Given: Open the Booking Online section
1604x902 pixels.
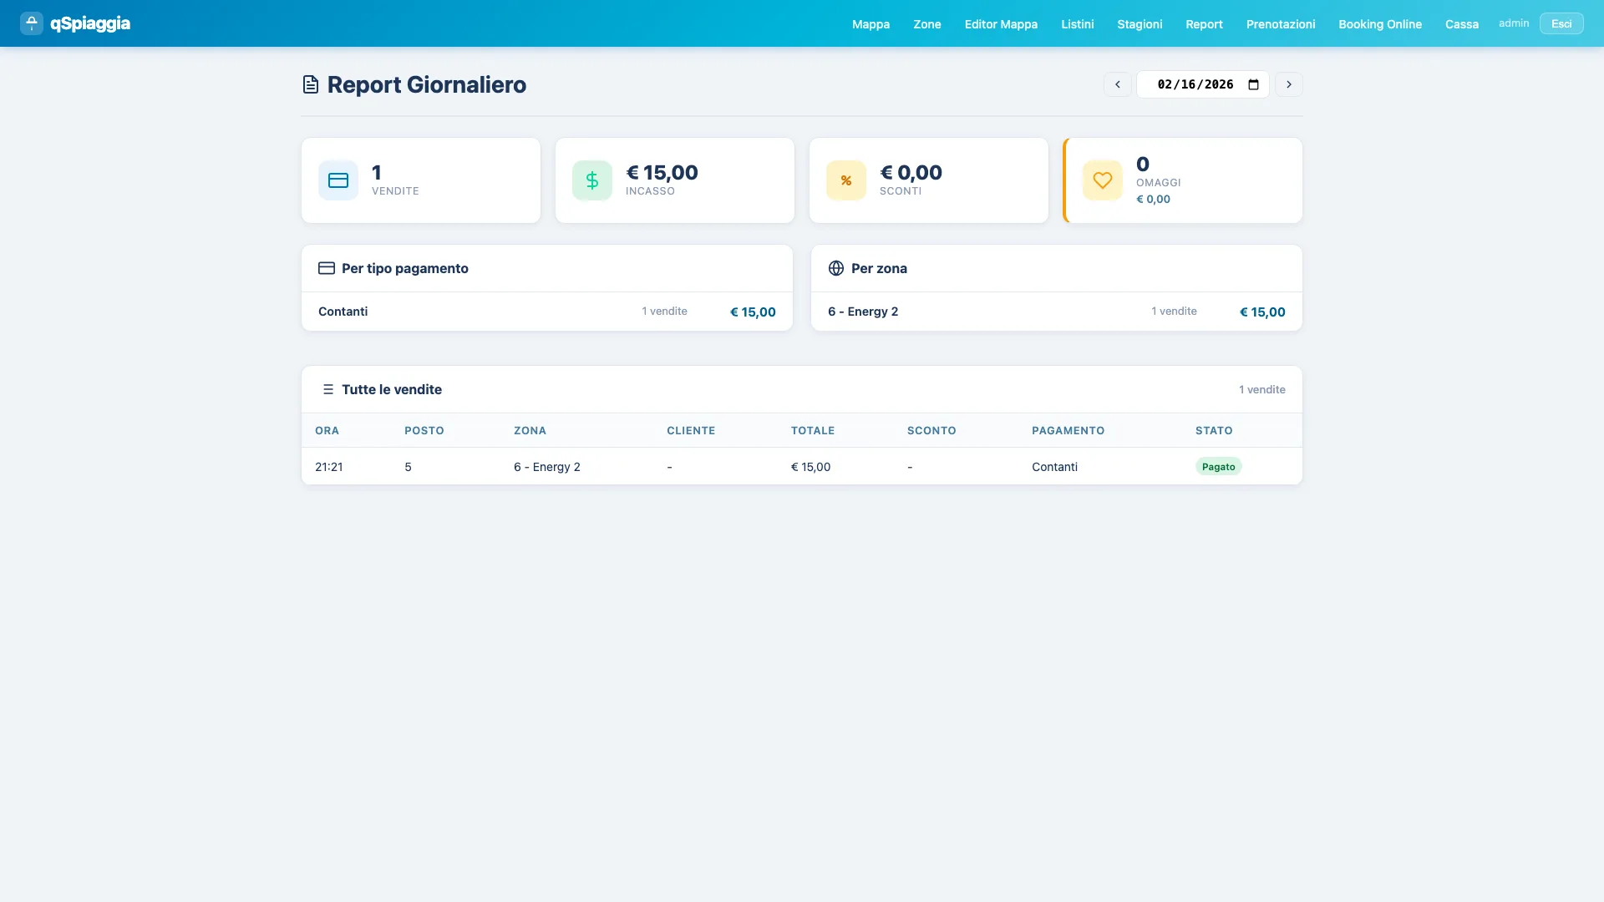Looking at the screenshot, I should 1379,24.
